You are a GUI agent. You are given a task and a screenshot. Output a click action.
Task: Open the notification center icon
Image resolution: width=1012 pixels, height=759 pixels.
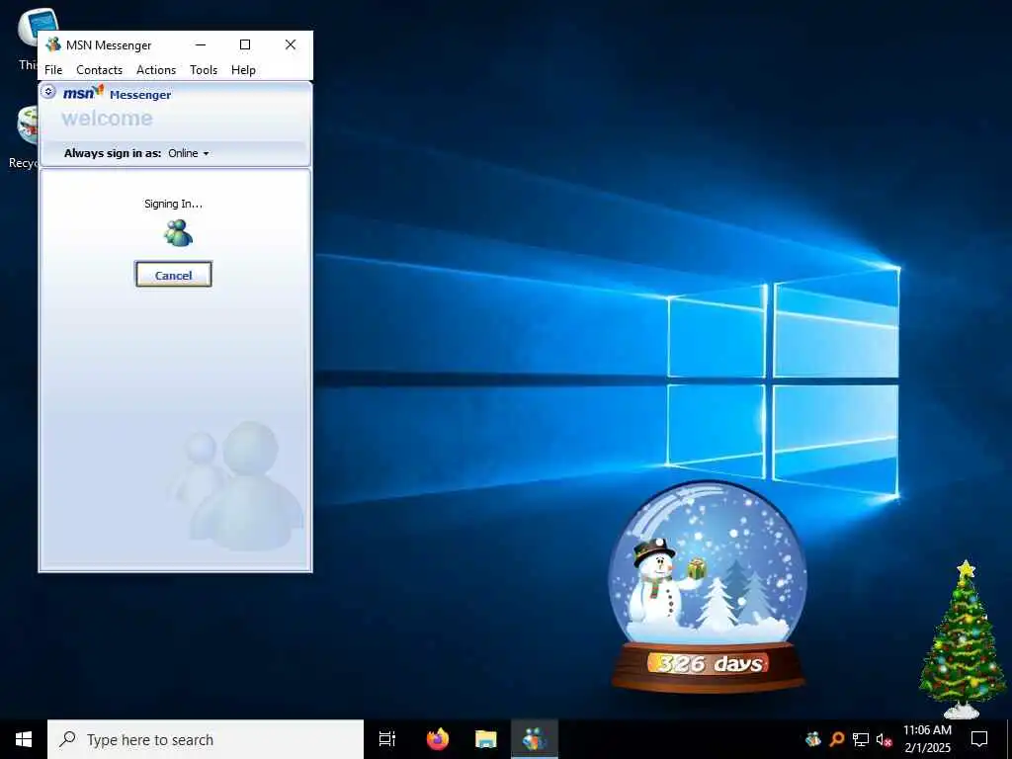pos(979,739)
